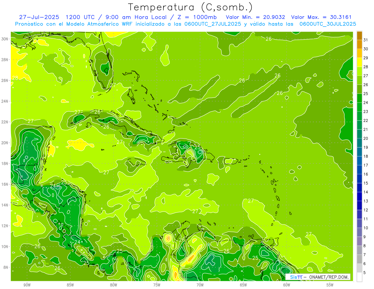
Task: Click the '0600UTC_27JUL2025' initialization time
Action: coord(213,24)
